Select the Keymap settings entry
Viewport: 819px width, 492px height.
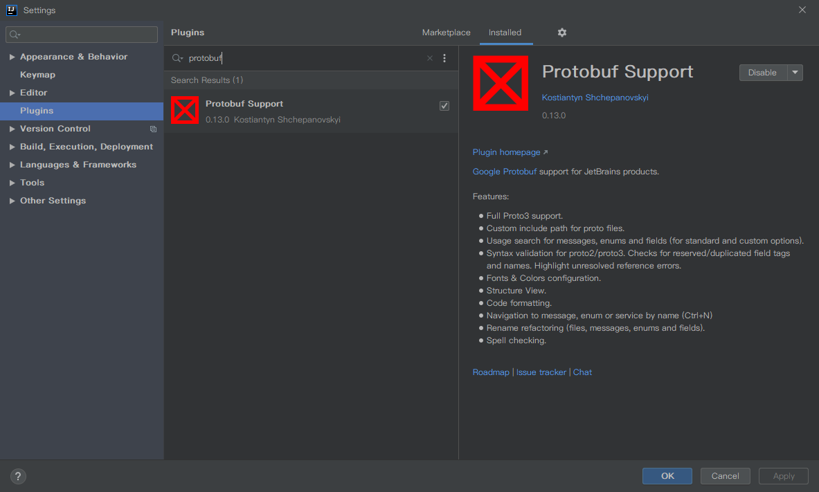point(37,74)
